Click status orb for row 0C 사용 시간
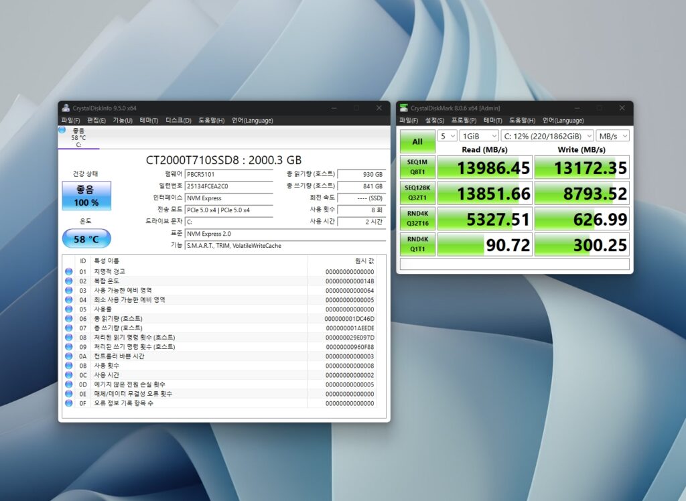 pyautogui.click(x=69, y=375)
